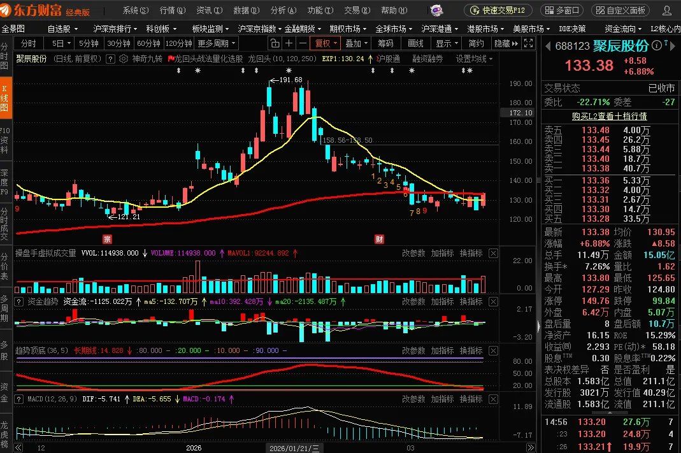Click the 东方财富 logo
Screen dimensions: 681x453
pyautogui.click(x=45, y=10)
